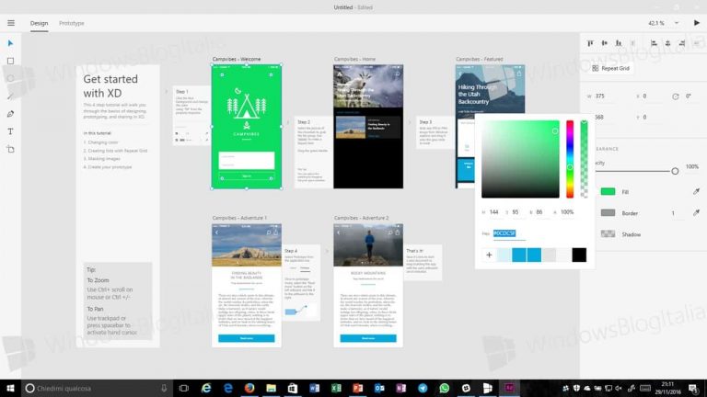Add current color with the plus swatch button
Image resolution: width=707 pixels, height=397 pixels.
click(489, 255)
